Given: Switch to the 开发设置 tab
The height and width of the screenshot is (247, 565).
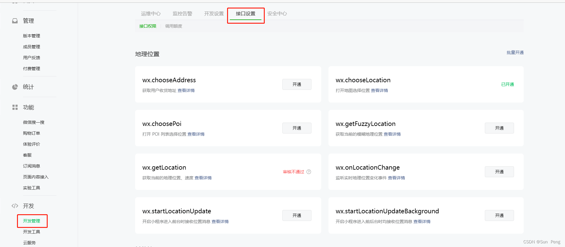Looking at the screenshot, I should (214, 14).
